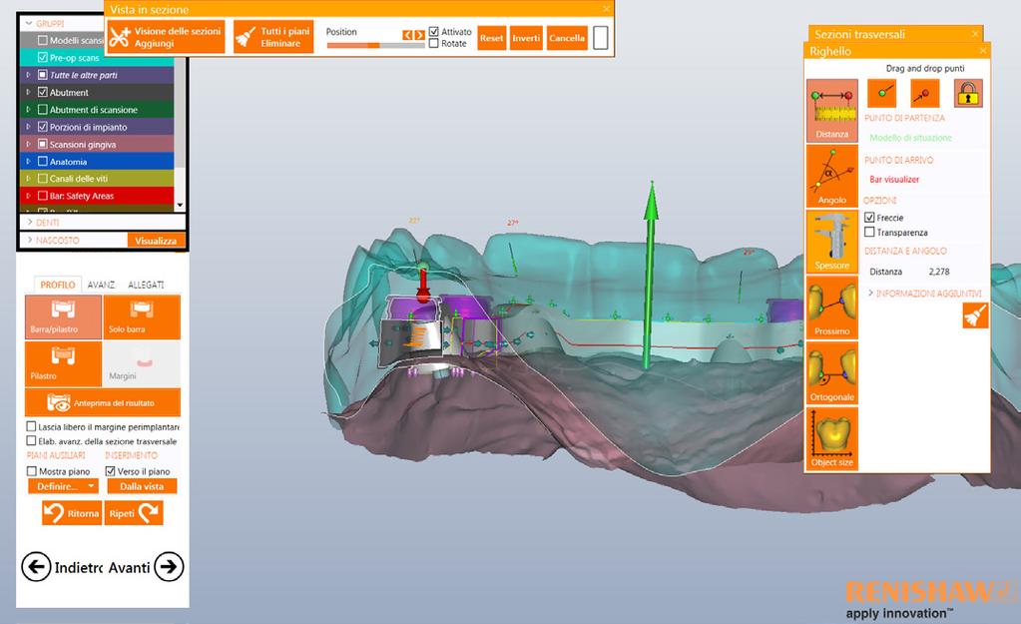Select the Pilastro profile option
This screenshot has width=1021, height=624.
(63, 363)
